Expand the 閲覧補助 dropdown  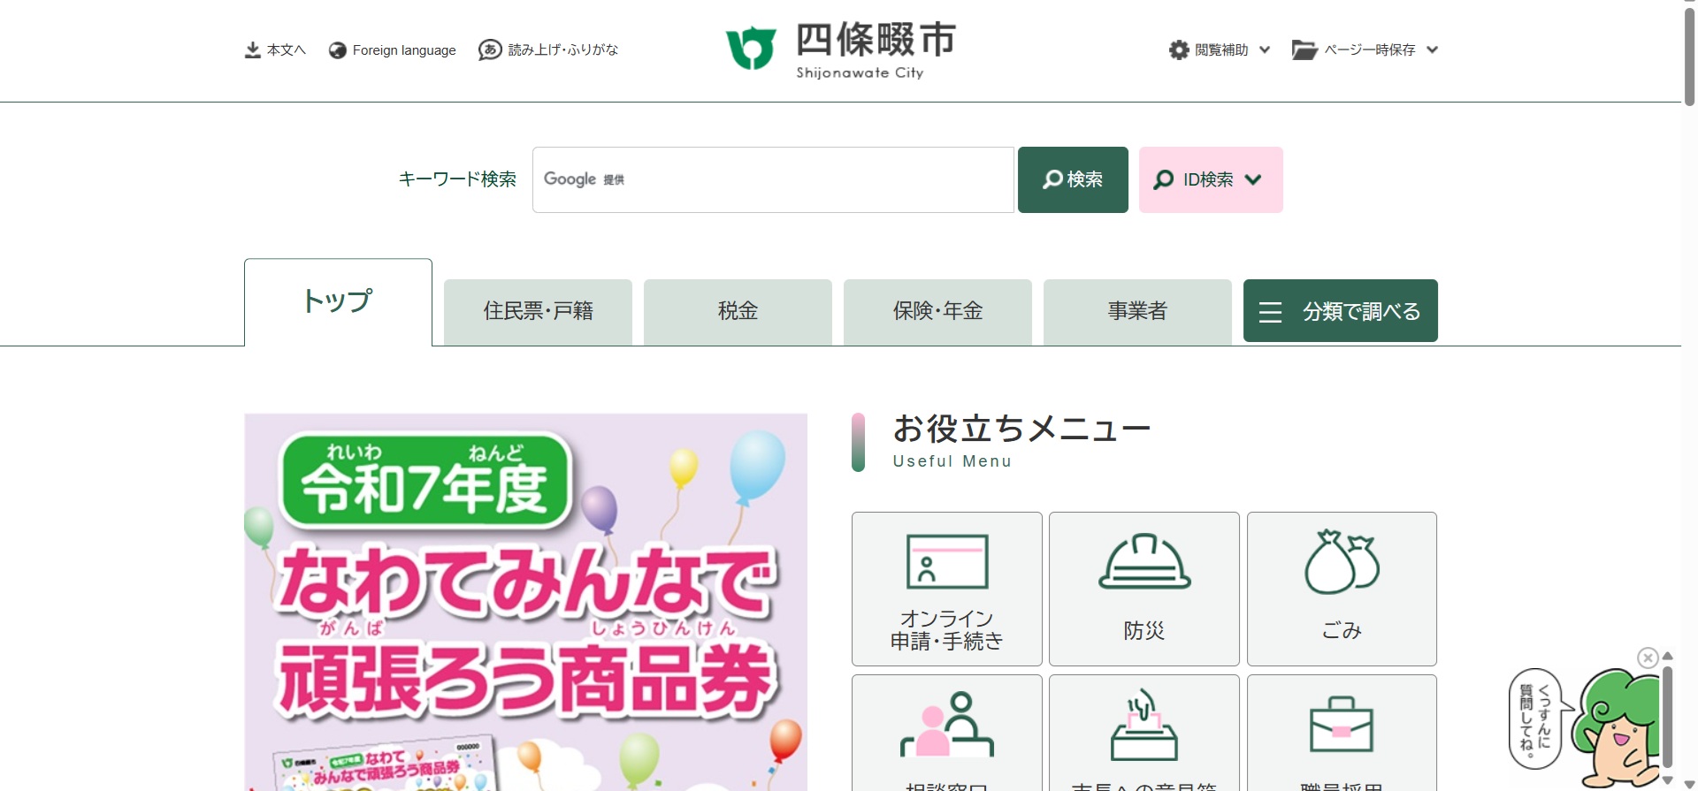pyautogui.click(x=1220, y=50)
